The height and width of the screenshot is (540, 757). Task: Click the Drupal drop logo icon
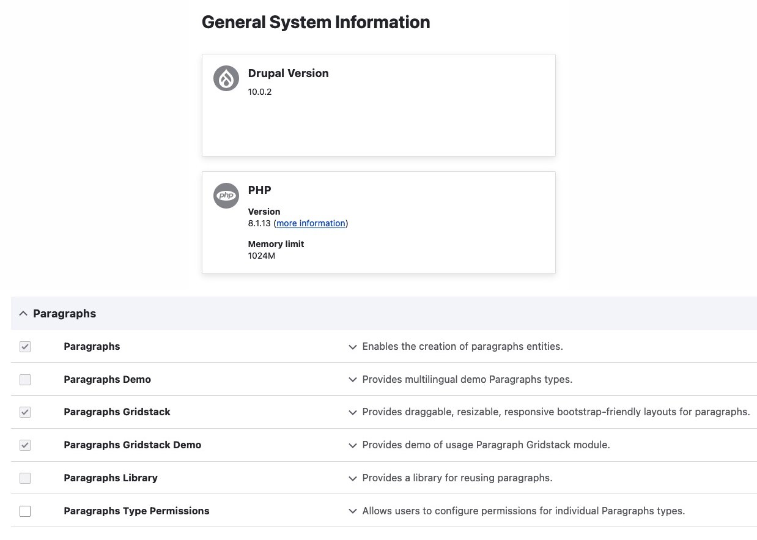226,78
